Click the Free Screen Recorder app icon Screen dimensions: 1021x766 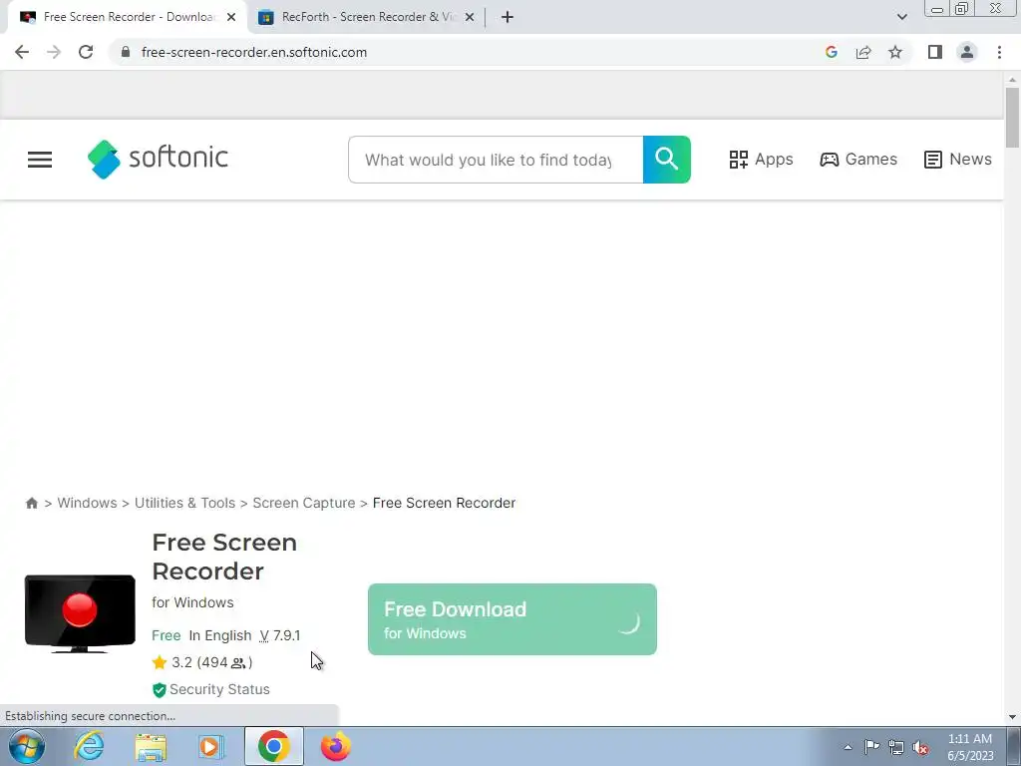80,613
